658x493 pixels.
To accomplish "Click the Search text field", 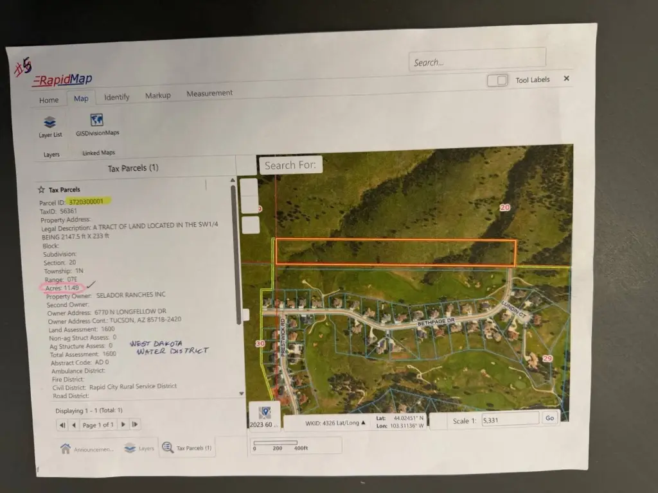I will [477, 62].
